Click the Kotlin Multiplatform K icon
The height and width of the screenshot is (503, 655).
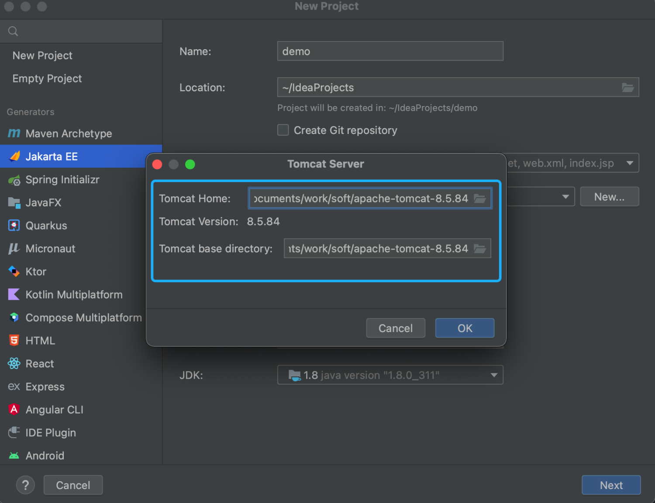point(14,294)
